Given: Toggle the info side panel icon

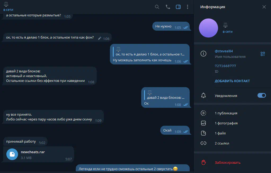Looking at the screenshot, I should pyautogui.click(x=178, y=7).
